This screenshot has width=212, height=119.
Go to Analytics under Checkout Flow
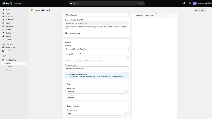[9, 67]
